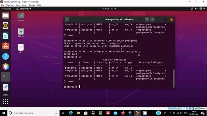The width and height of the screenshot is (207, 116).
Task: Open the Mail app from taskbar
Action: pyautogui.click(x=115, y=113)
